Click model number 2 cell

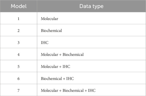(x=19, y=30)
